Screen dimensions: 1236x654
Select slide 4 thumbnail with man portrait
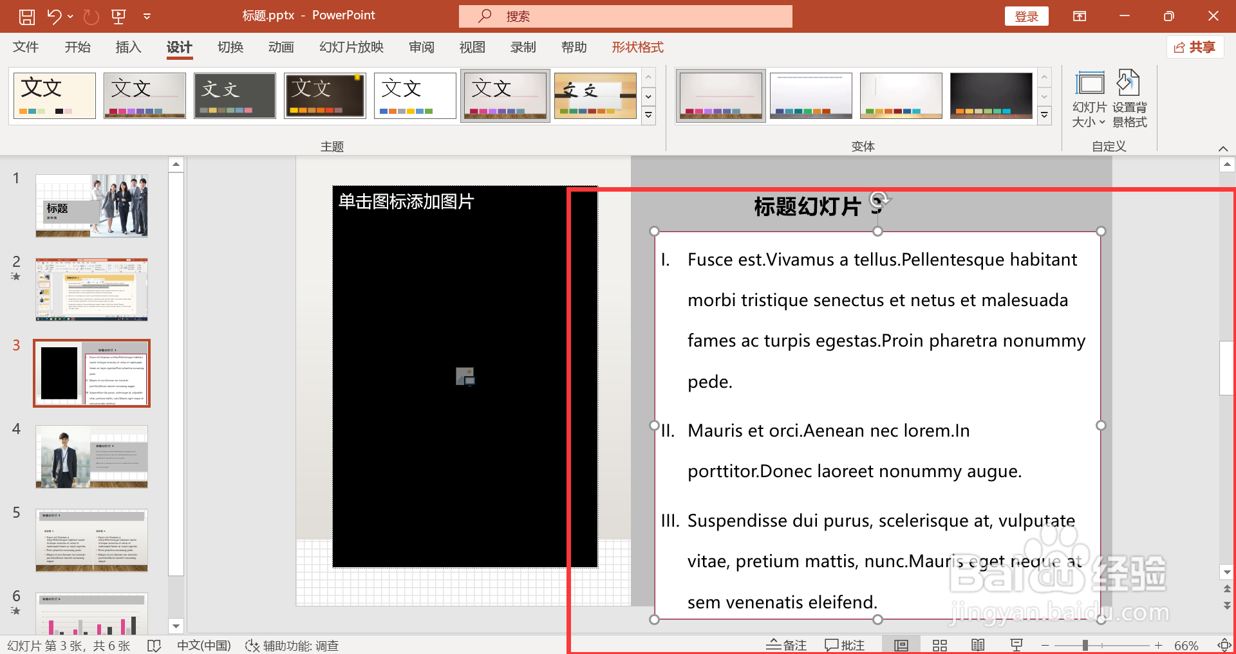point(91,457)
